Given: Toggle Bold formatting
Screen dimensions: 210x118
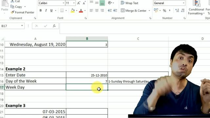Looking at the screenshot, I should [41, 10].
